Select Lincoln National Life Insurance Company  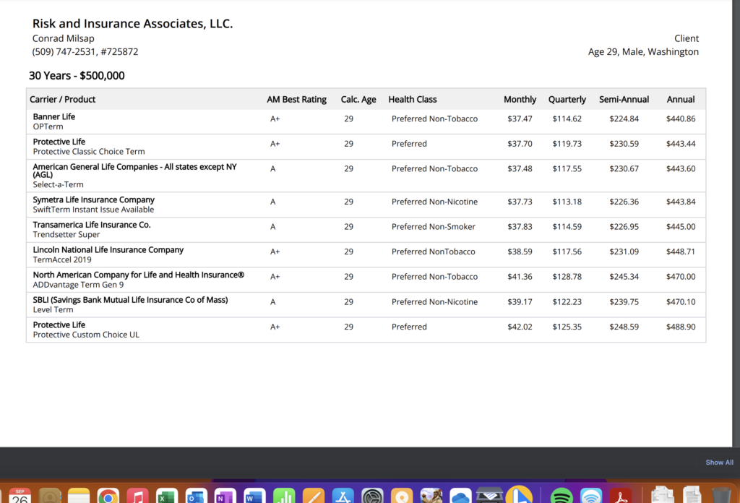tap(108, 249)
